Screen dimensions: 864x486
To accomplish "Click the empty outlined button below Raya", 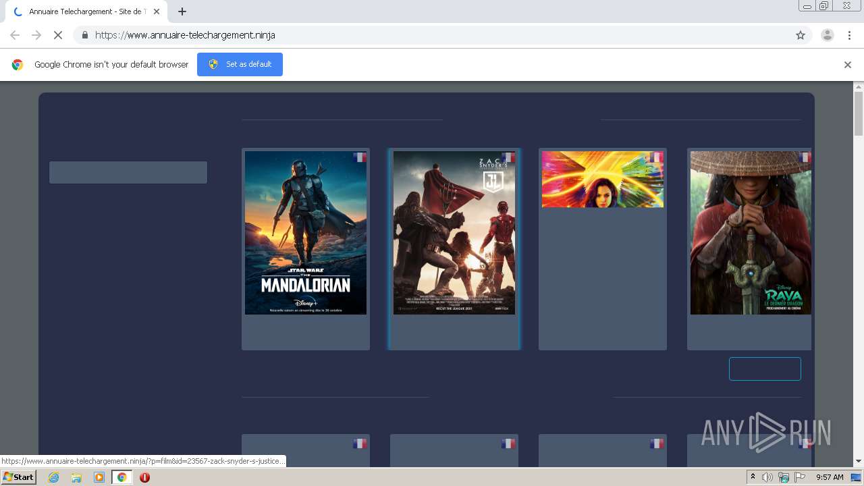I will pos(765,369).
